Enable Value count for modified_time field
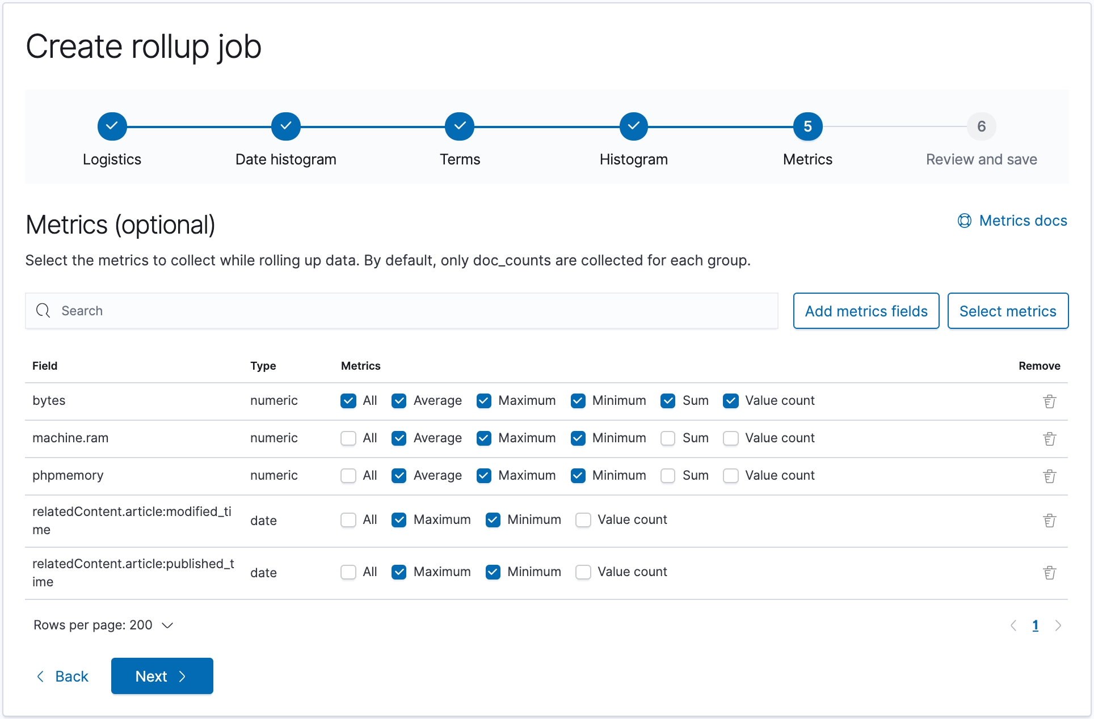This screenshot has width=1094, height=719. [583, 520]
